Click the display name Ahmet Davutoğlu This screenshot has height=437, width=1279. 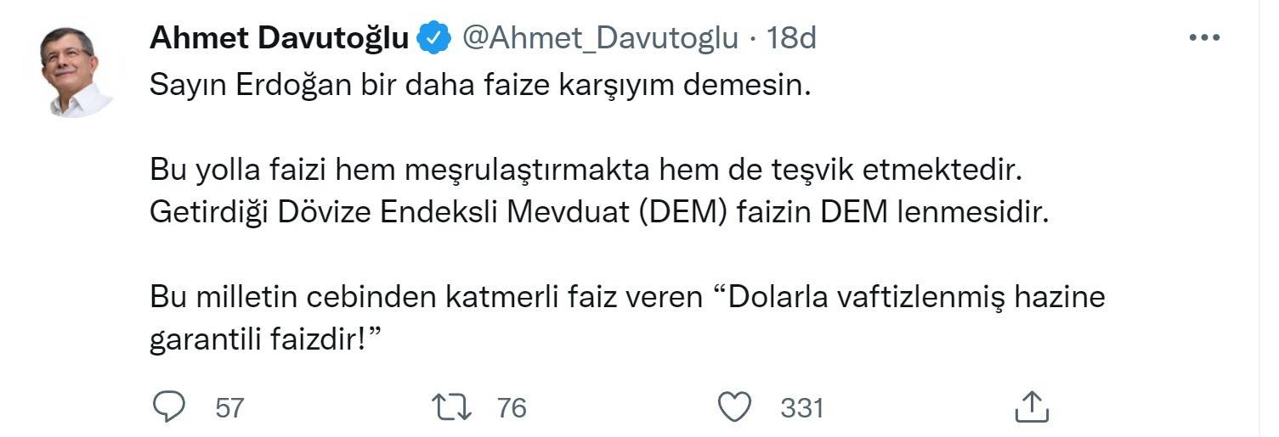(x=279, y=38)
